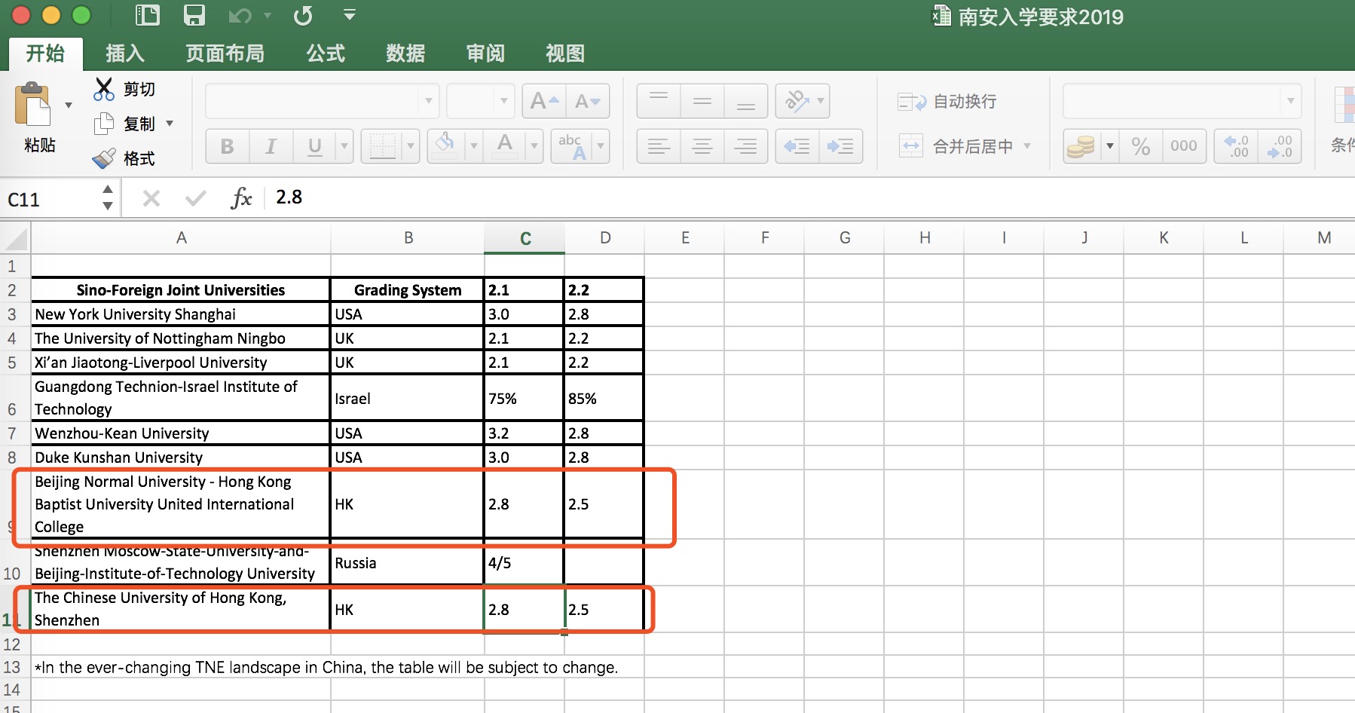Image resolution: width=1355 pixels, height=713 pixels.
Task: Expand the number format dropdown
Action: click(x=1290, y=101)
